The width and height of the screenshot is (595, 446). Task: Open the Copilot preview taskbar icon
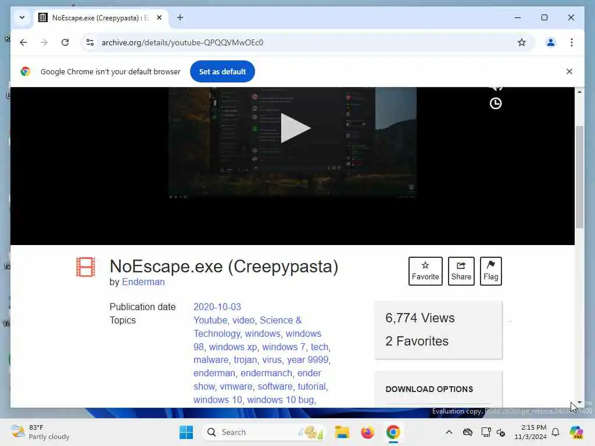click(576, 432)
